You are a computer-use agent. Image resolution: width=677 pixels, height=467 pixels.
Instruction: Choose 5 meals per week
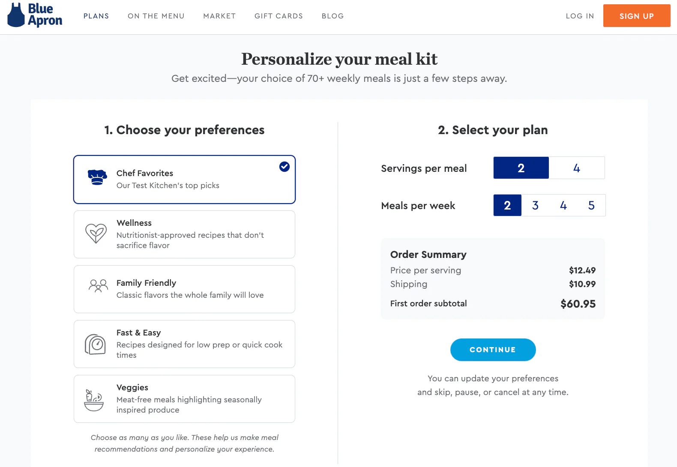(591, 205)
